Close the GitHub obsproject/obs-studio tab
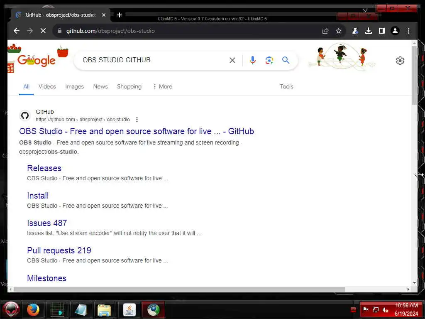The image size is (425, 319). coord(103,15)
